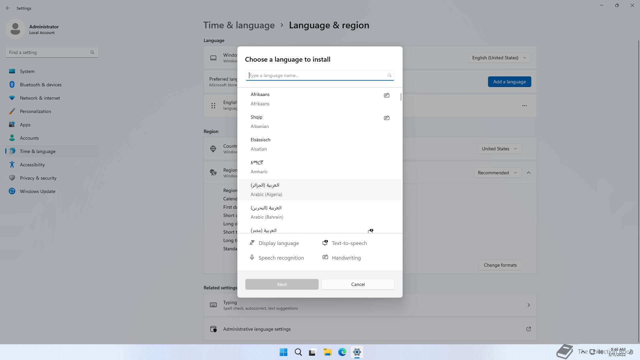Click the back arrow in Settings header
This screenshot has height=360, width=640.
8,8
